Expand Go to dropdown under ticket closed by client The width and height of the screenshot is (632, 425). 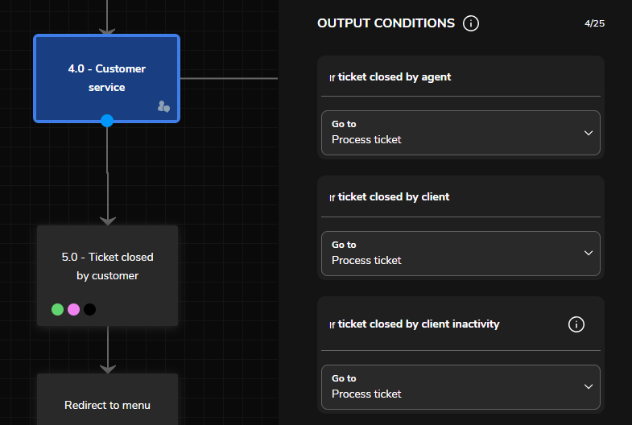(461, 254)
